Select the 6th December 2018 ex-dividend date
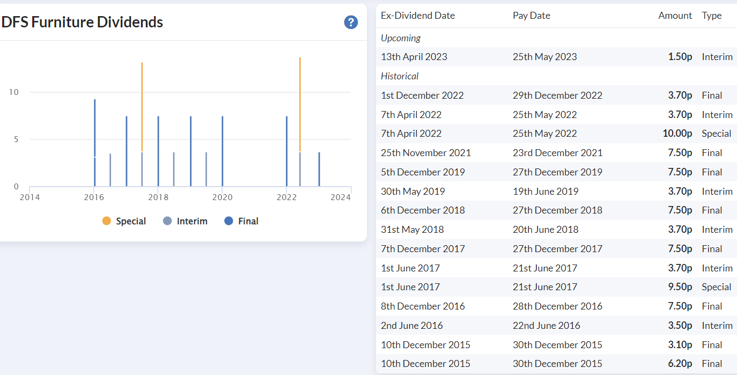The height and width of the screenshot is (375, 737). pos(423,210)
